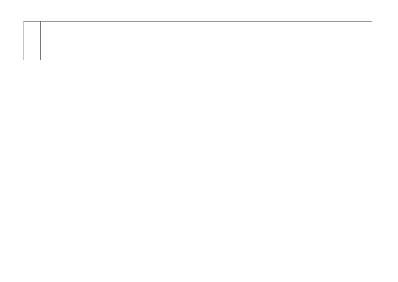Image resolution: width=398 pixels, height=282 pixels.
Task: Place cursor in the wide right table cell
Action: [x=206, y=41]
